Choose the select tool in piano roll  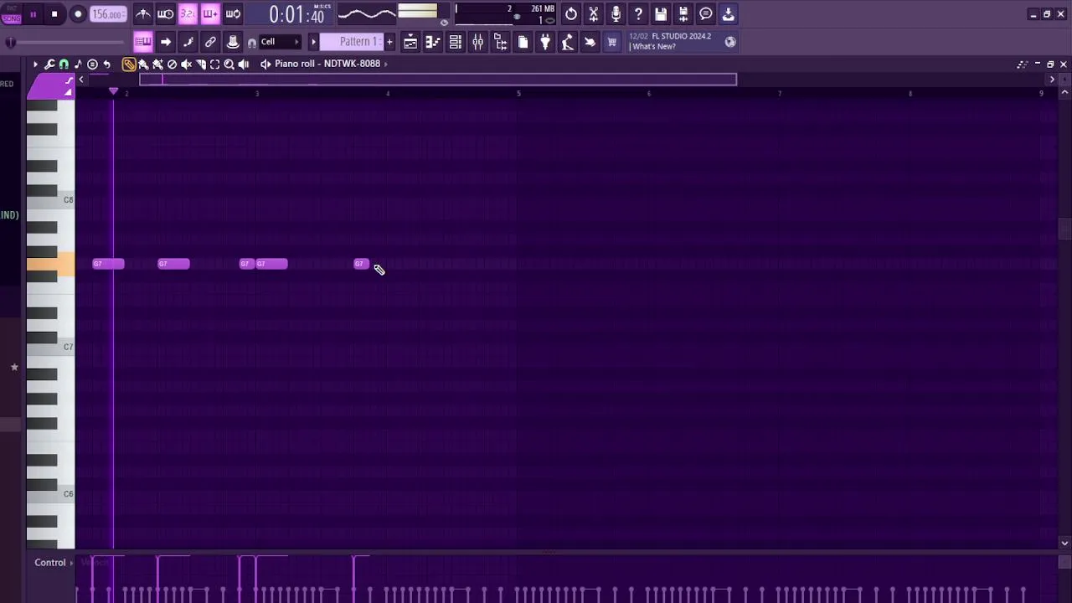pos(214,64)
